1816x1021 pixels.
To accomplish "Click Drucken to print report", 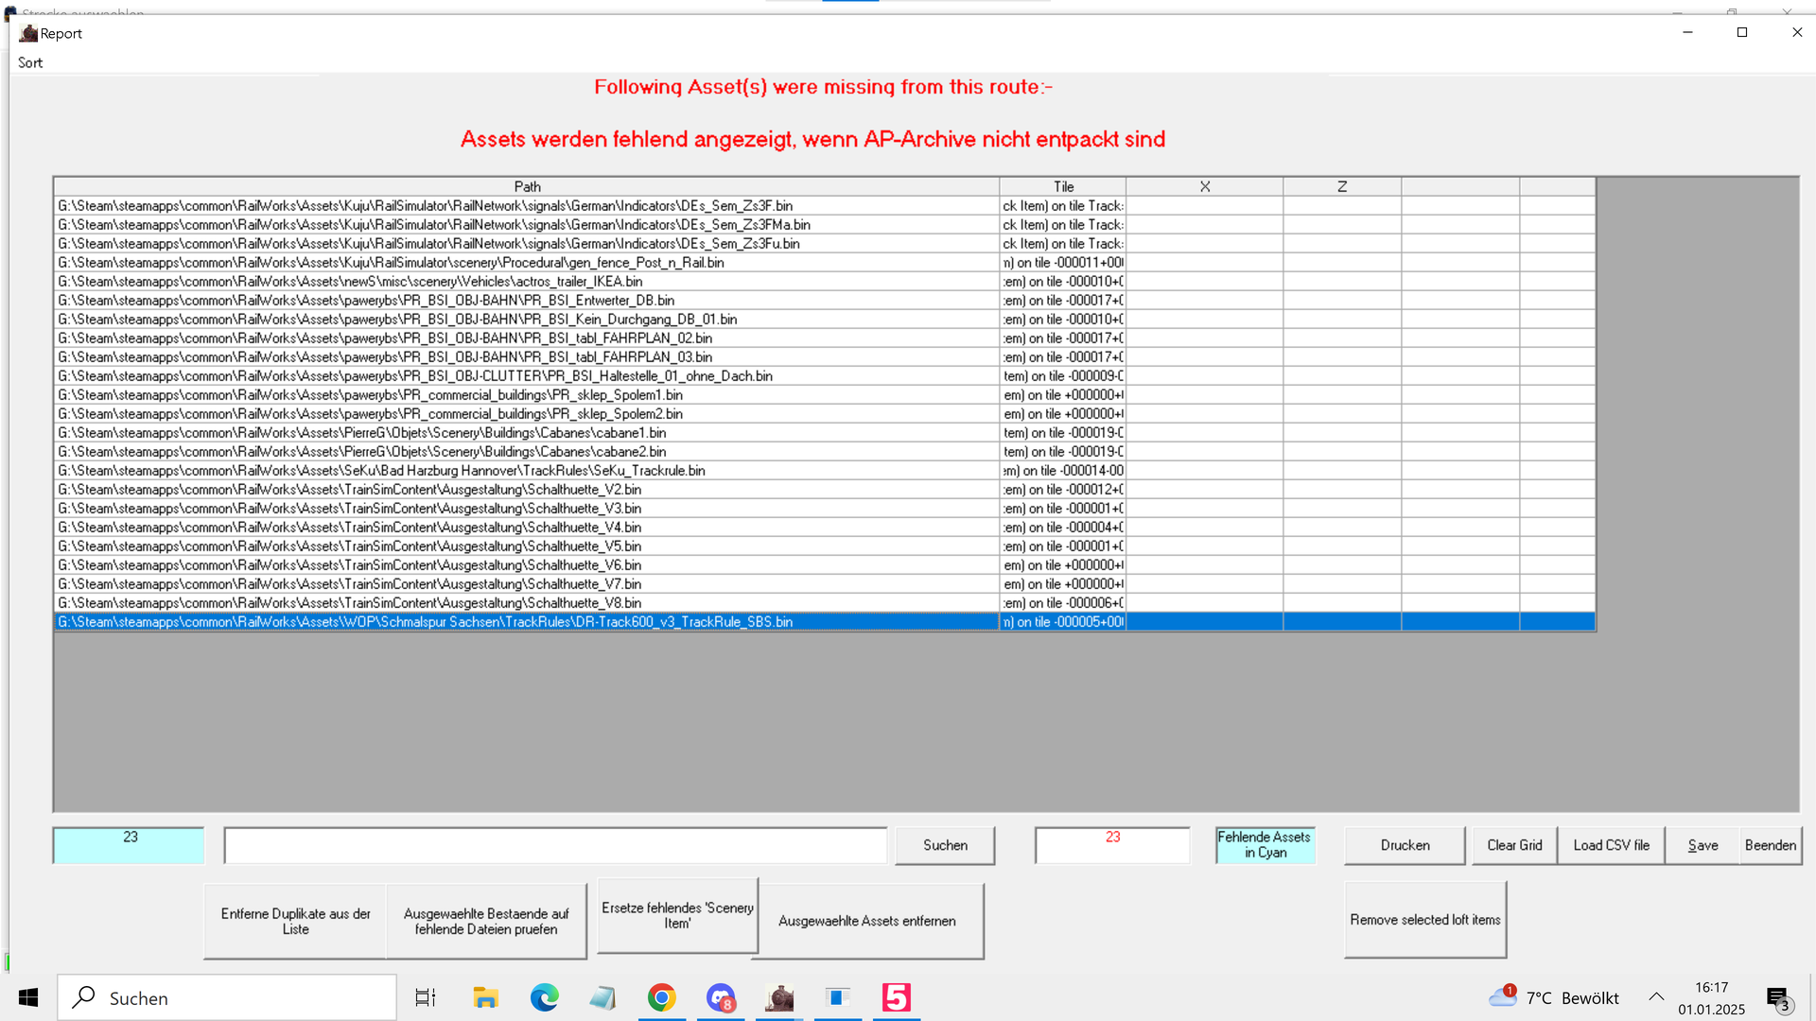I will tap(1405, 845).
